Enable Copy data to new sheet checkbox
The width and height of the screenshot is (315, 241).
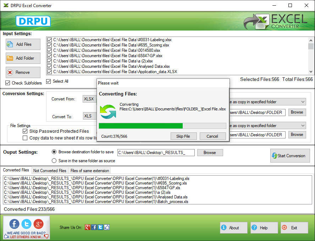25,138
